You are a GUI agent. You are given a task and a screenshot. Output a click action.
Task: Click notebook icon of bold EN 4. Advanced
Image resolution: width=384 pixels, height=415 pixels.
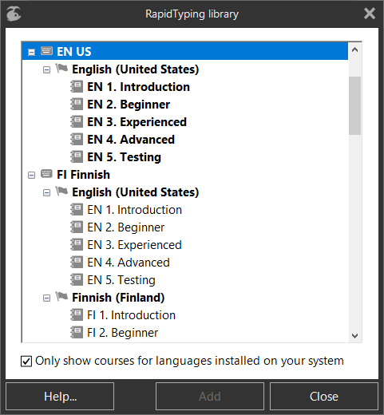tap(77, 140)
